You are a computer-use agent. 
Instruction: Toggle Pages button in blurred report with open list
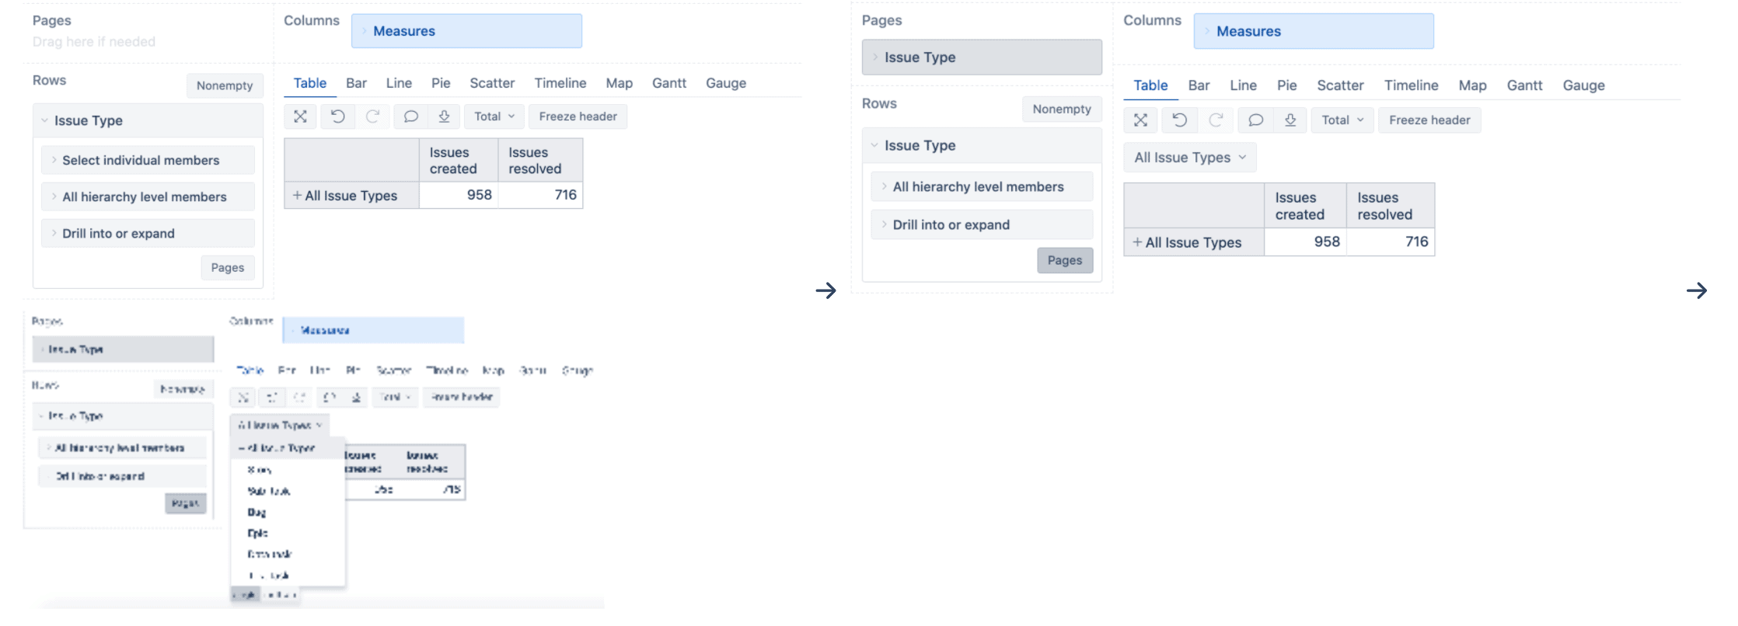click(186, 503)
